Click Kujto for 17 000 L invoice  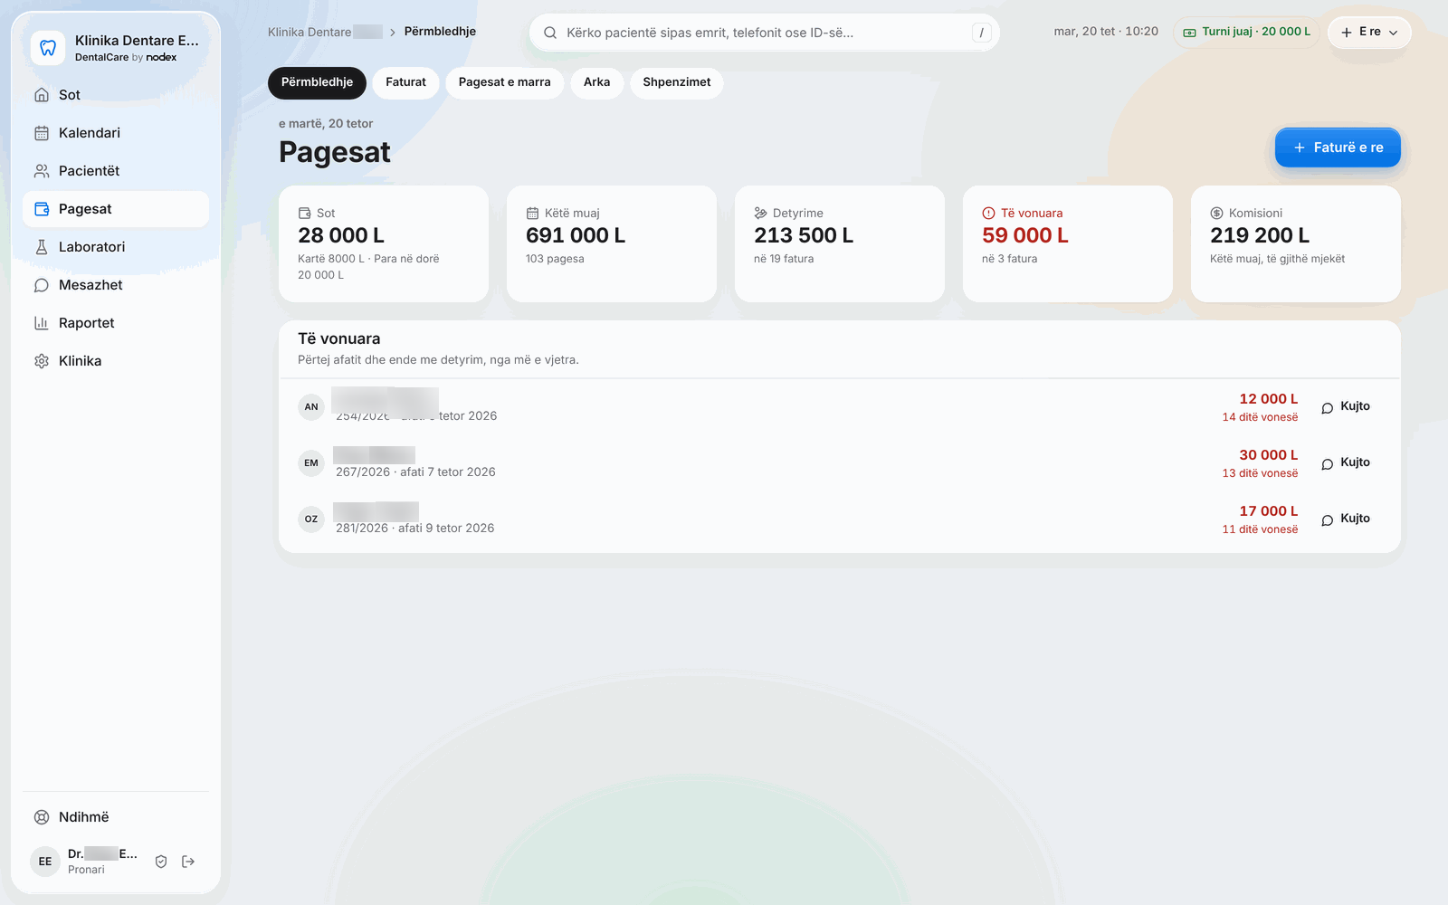click(x=1346, y=519)
